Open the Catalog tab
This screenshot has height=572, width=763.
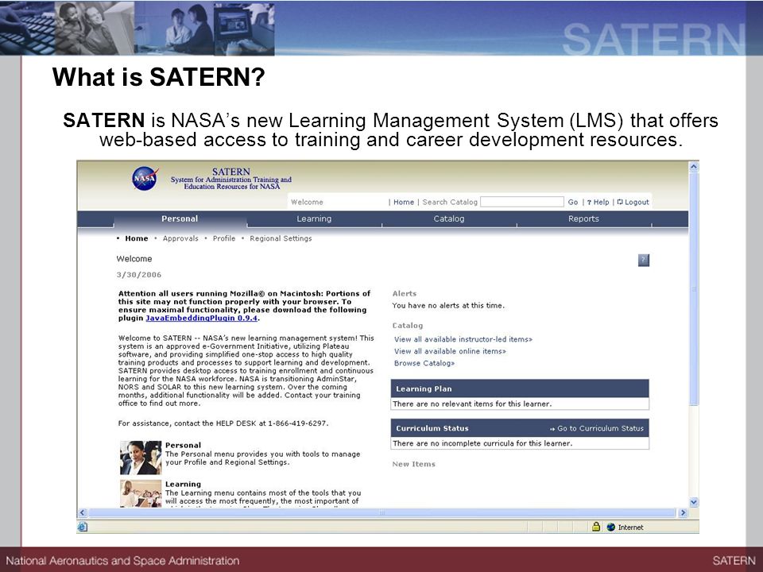point(448,219)
